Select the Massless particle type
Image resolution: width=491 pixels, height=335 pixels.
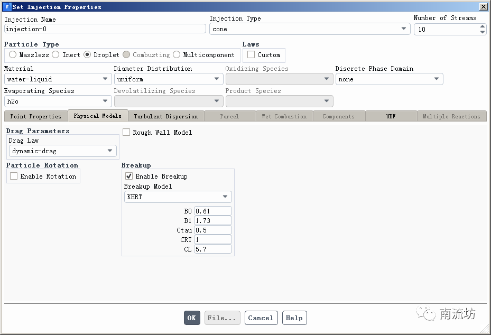coord(13,55)
